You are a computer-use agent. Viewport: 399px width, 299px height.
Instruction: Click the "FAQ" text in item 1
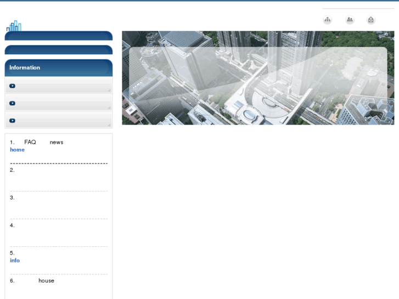pyautogui.click(x=30, y=142)
